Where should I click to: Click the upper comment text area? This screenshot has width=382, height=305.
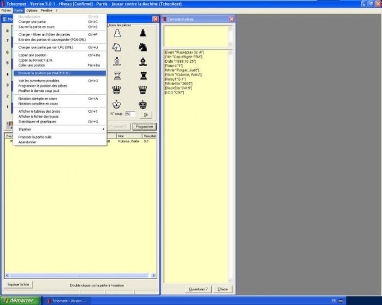[x=196, y=36]
